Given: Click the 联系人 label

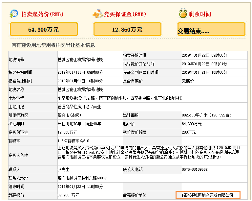Looking at the screenshot, I should point(14,169).
